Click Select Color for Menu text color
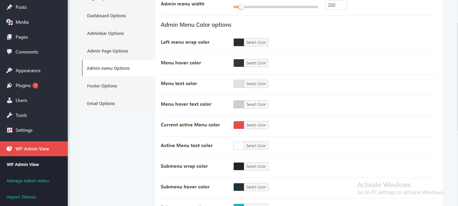This screenshot has width=458, height=206. pyautogui.click(x=256, y=84)
